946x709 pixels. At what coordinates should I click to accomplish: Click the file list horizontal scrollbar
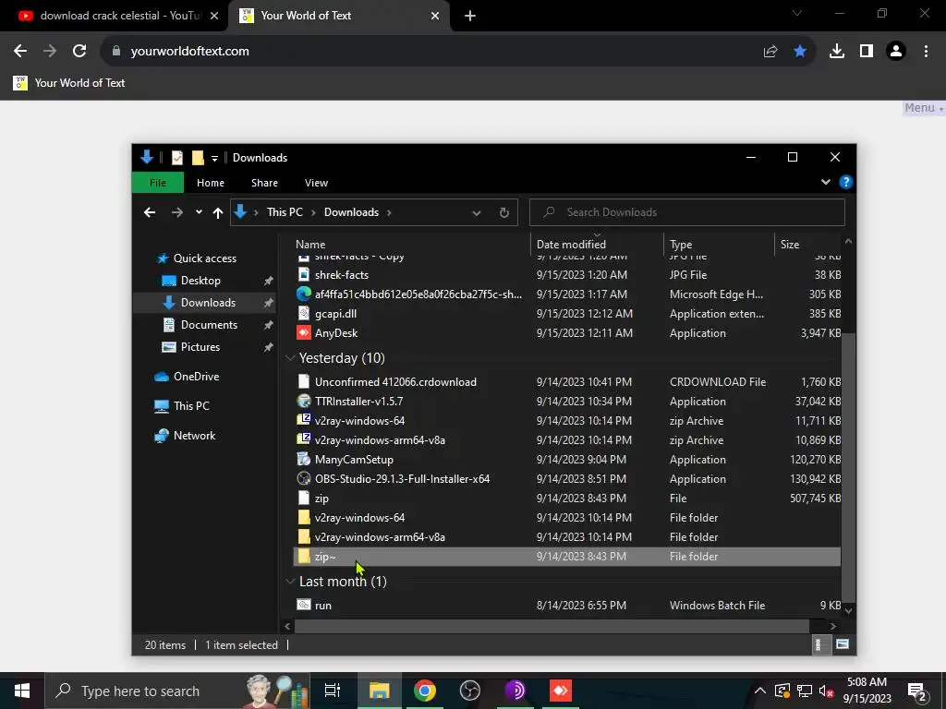(552, 626)
